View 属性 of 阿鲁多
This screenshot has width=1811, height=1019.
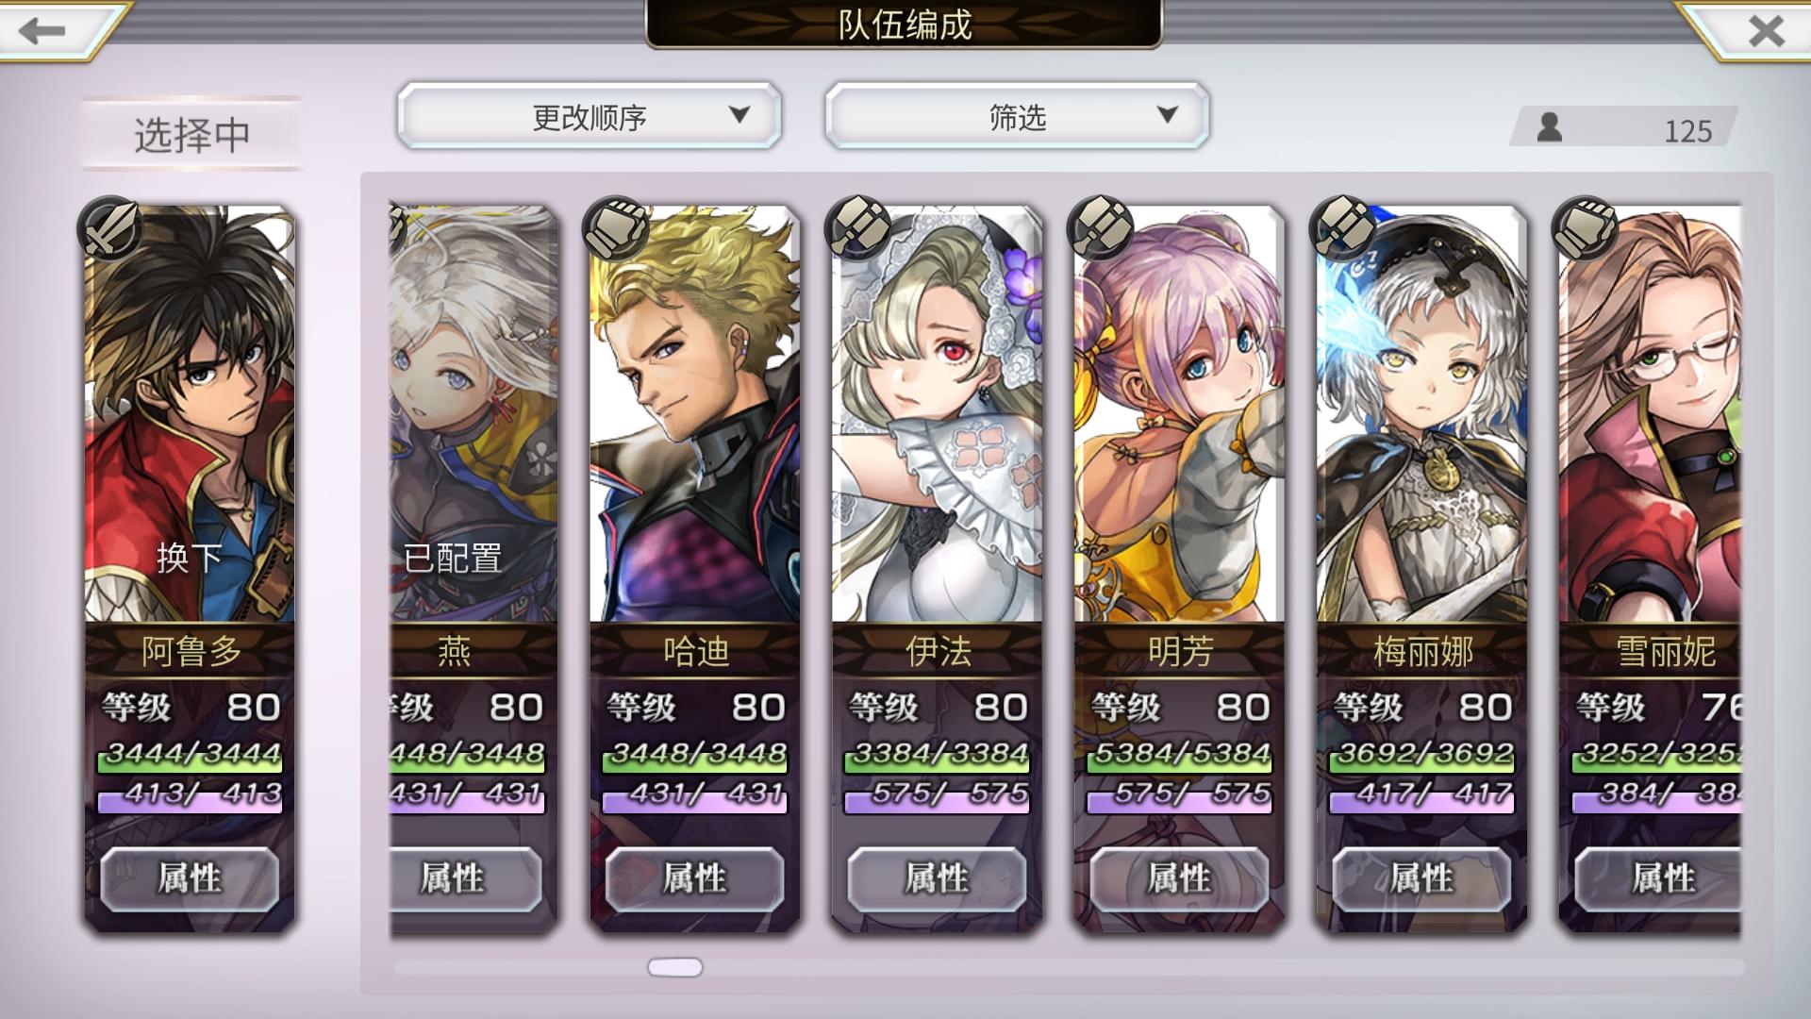190,878
